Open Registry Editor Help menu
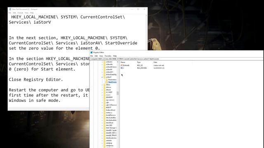This screenshot has height=148, width=264. [x=115, y=56]
